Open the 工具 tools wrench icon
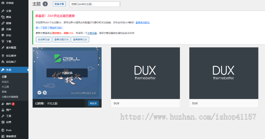 (x=3, y=116)
